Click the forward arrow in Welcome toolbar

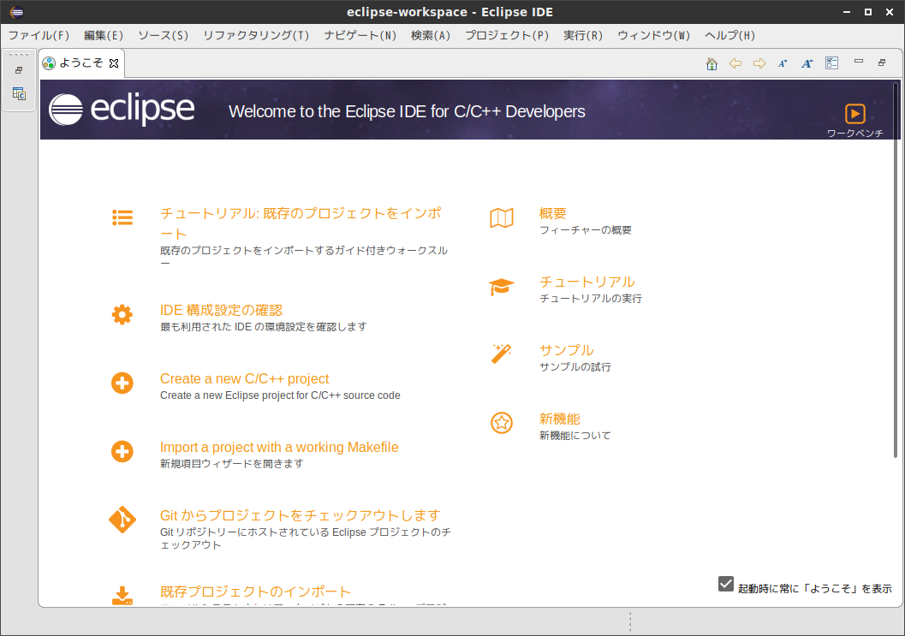(x=759, y=63)
